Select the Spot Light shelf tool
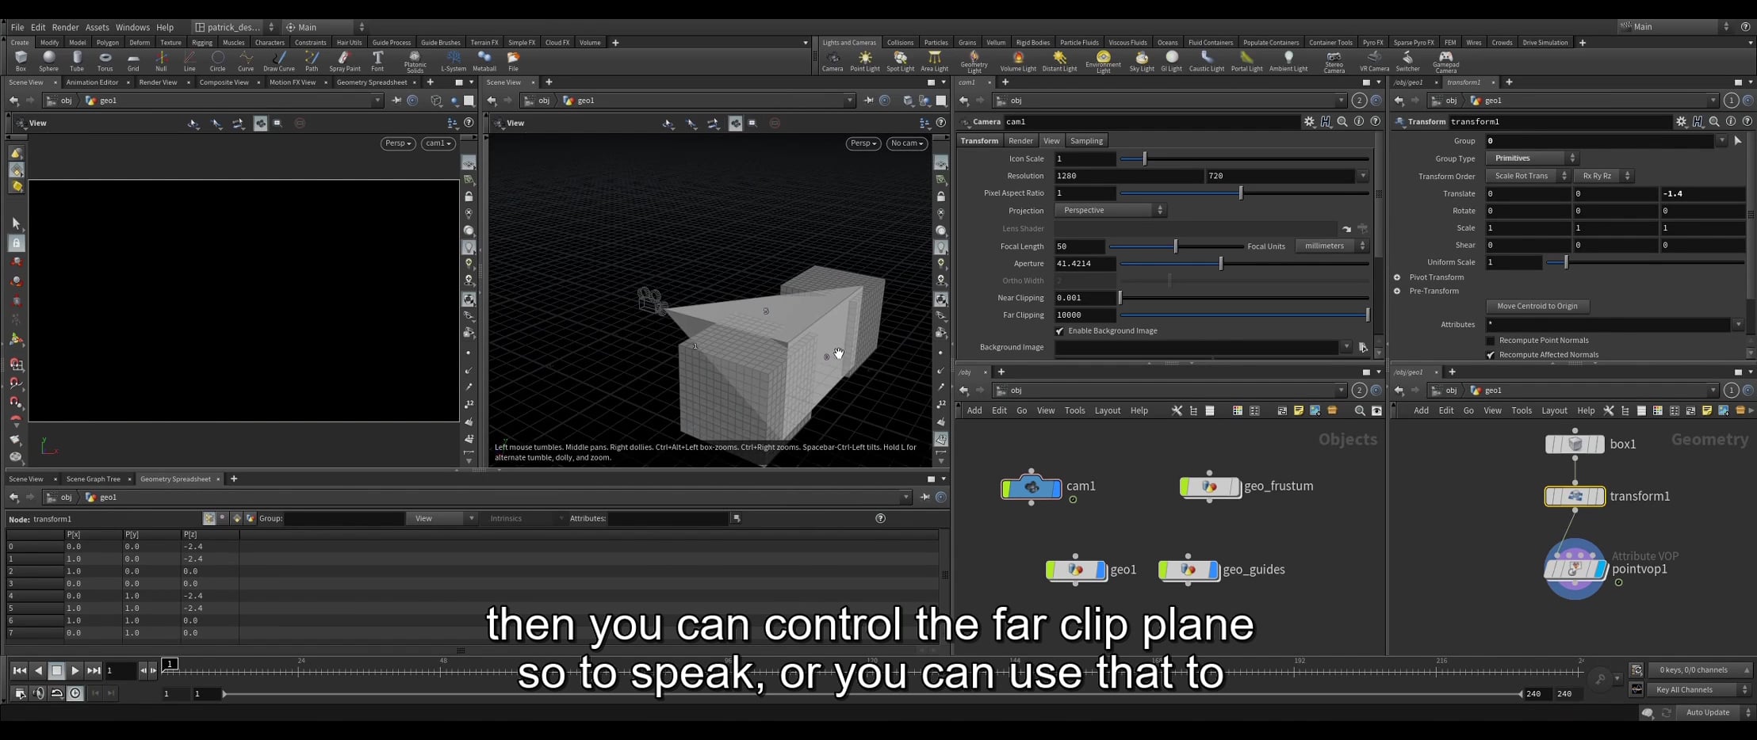 (900, 59)
